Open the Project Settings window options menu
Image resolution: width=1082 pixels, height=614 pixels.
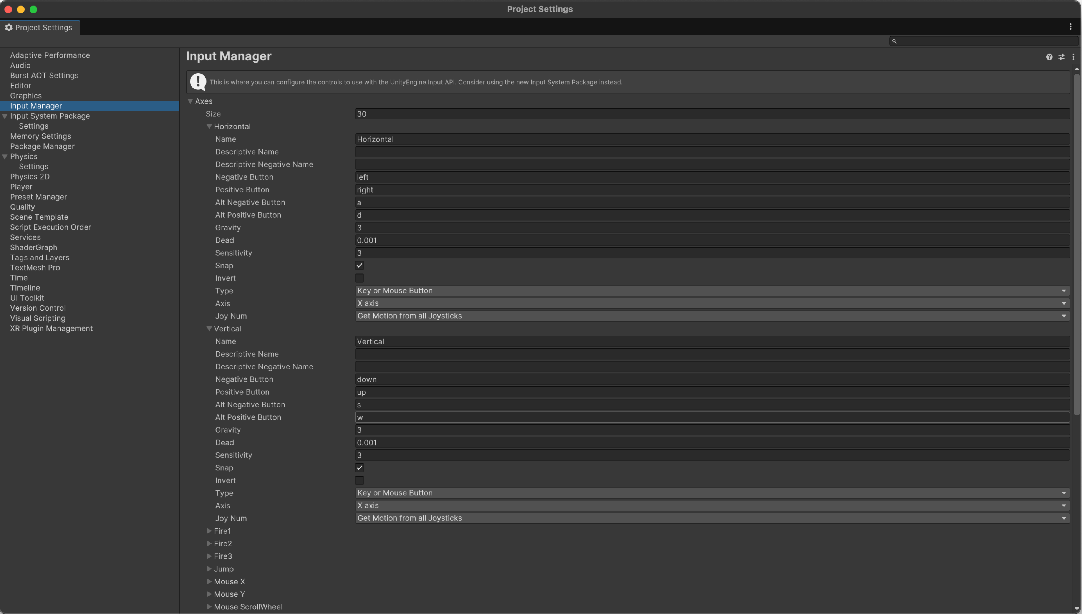(1070, 27)
